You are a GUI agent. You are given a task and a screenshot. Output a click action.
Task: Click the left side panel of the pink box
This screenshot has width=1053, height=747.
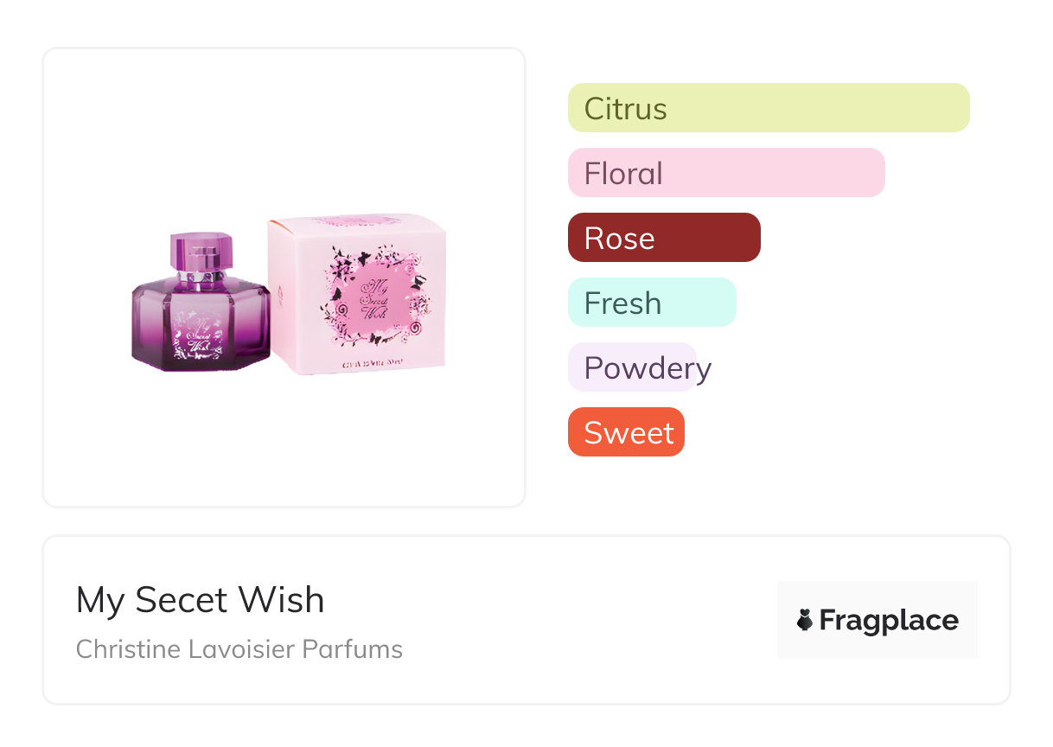pyautogui.click(x=279, y=298)
